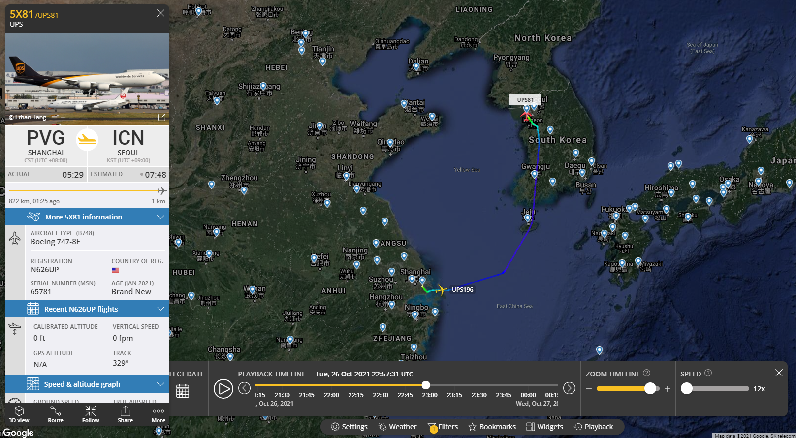Click the PVG departure airport code
The width and height of the screenshot is (796, 438).
pyautogui.click(x=46, y=138)
